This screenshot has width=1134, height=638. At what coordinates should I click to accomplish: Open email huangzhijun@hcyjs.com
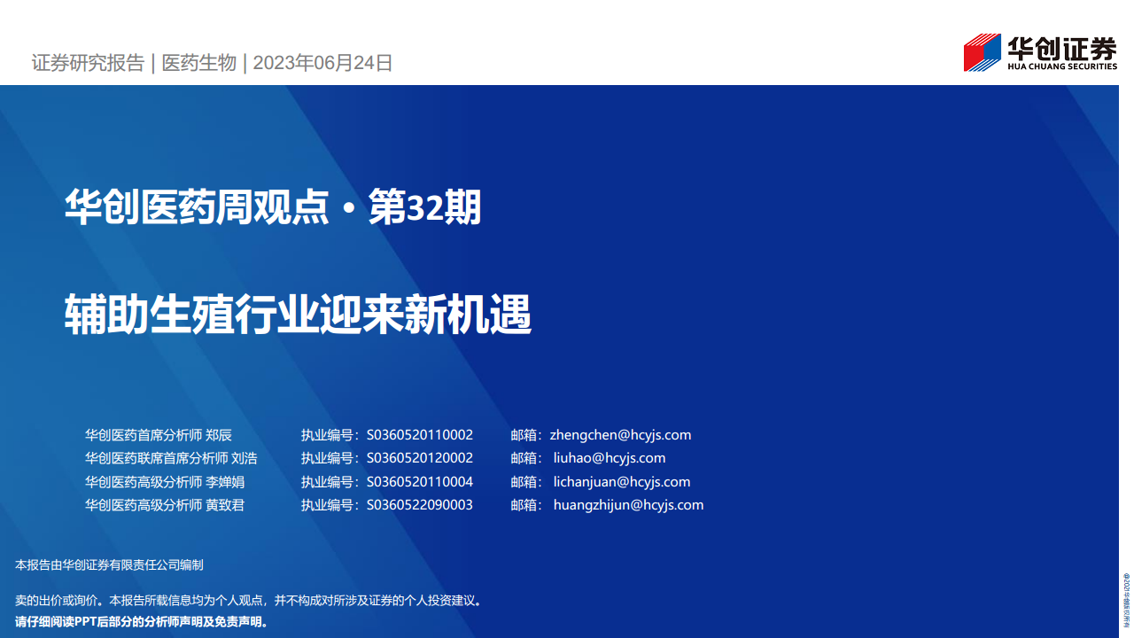coord(628,505)
